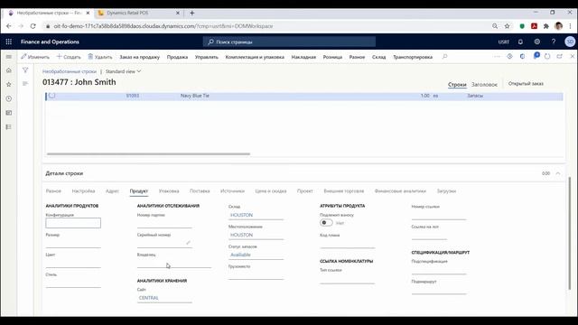Click the Delete button
578x325 pixels.
(x=100, y=57)
